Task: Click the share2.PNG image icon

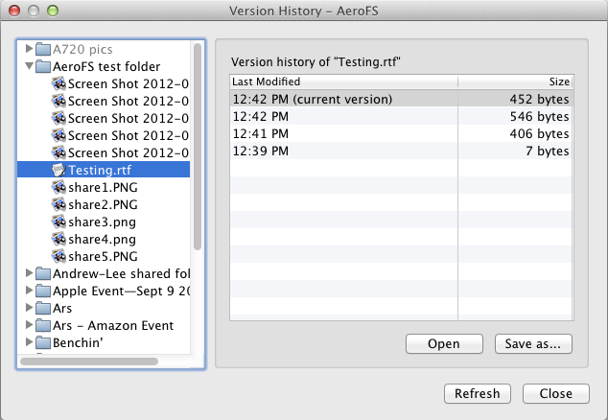Action: (58, 204)
